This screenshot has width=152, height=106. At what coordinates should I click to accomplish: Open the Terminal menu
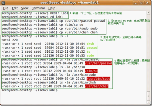pyautogui.click(x=38, y=8)
